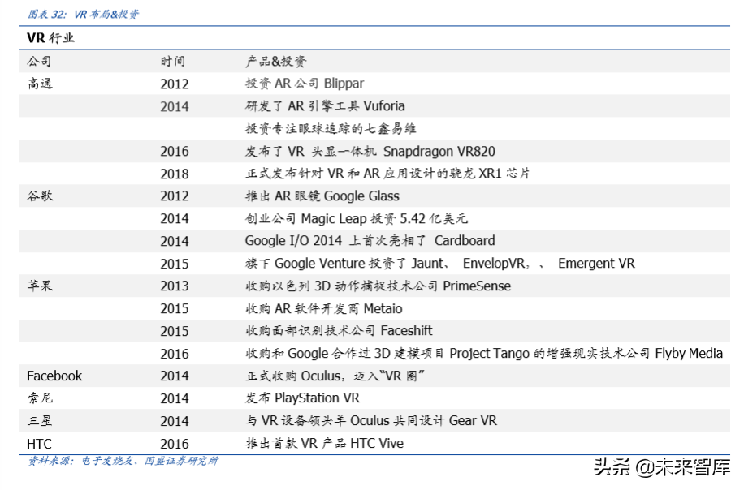Click the '公司' column header
This screenshot has width=744, height=490.
(39, 61)
